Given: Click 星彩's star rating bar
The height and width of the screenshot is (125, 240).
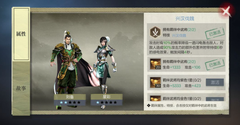Looking at the screenshot, I should coord(107,103).
